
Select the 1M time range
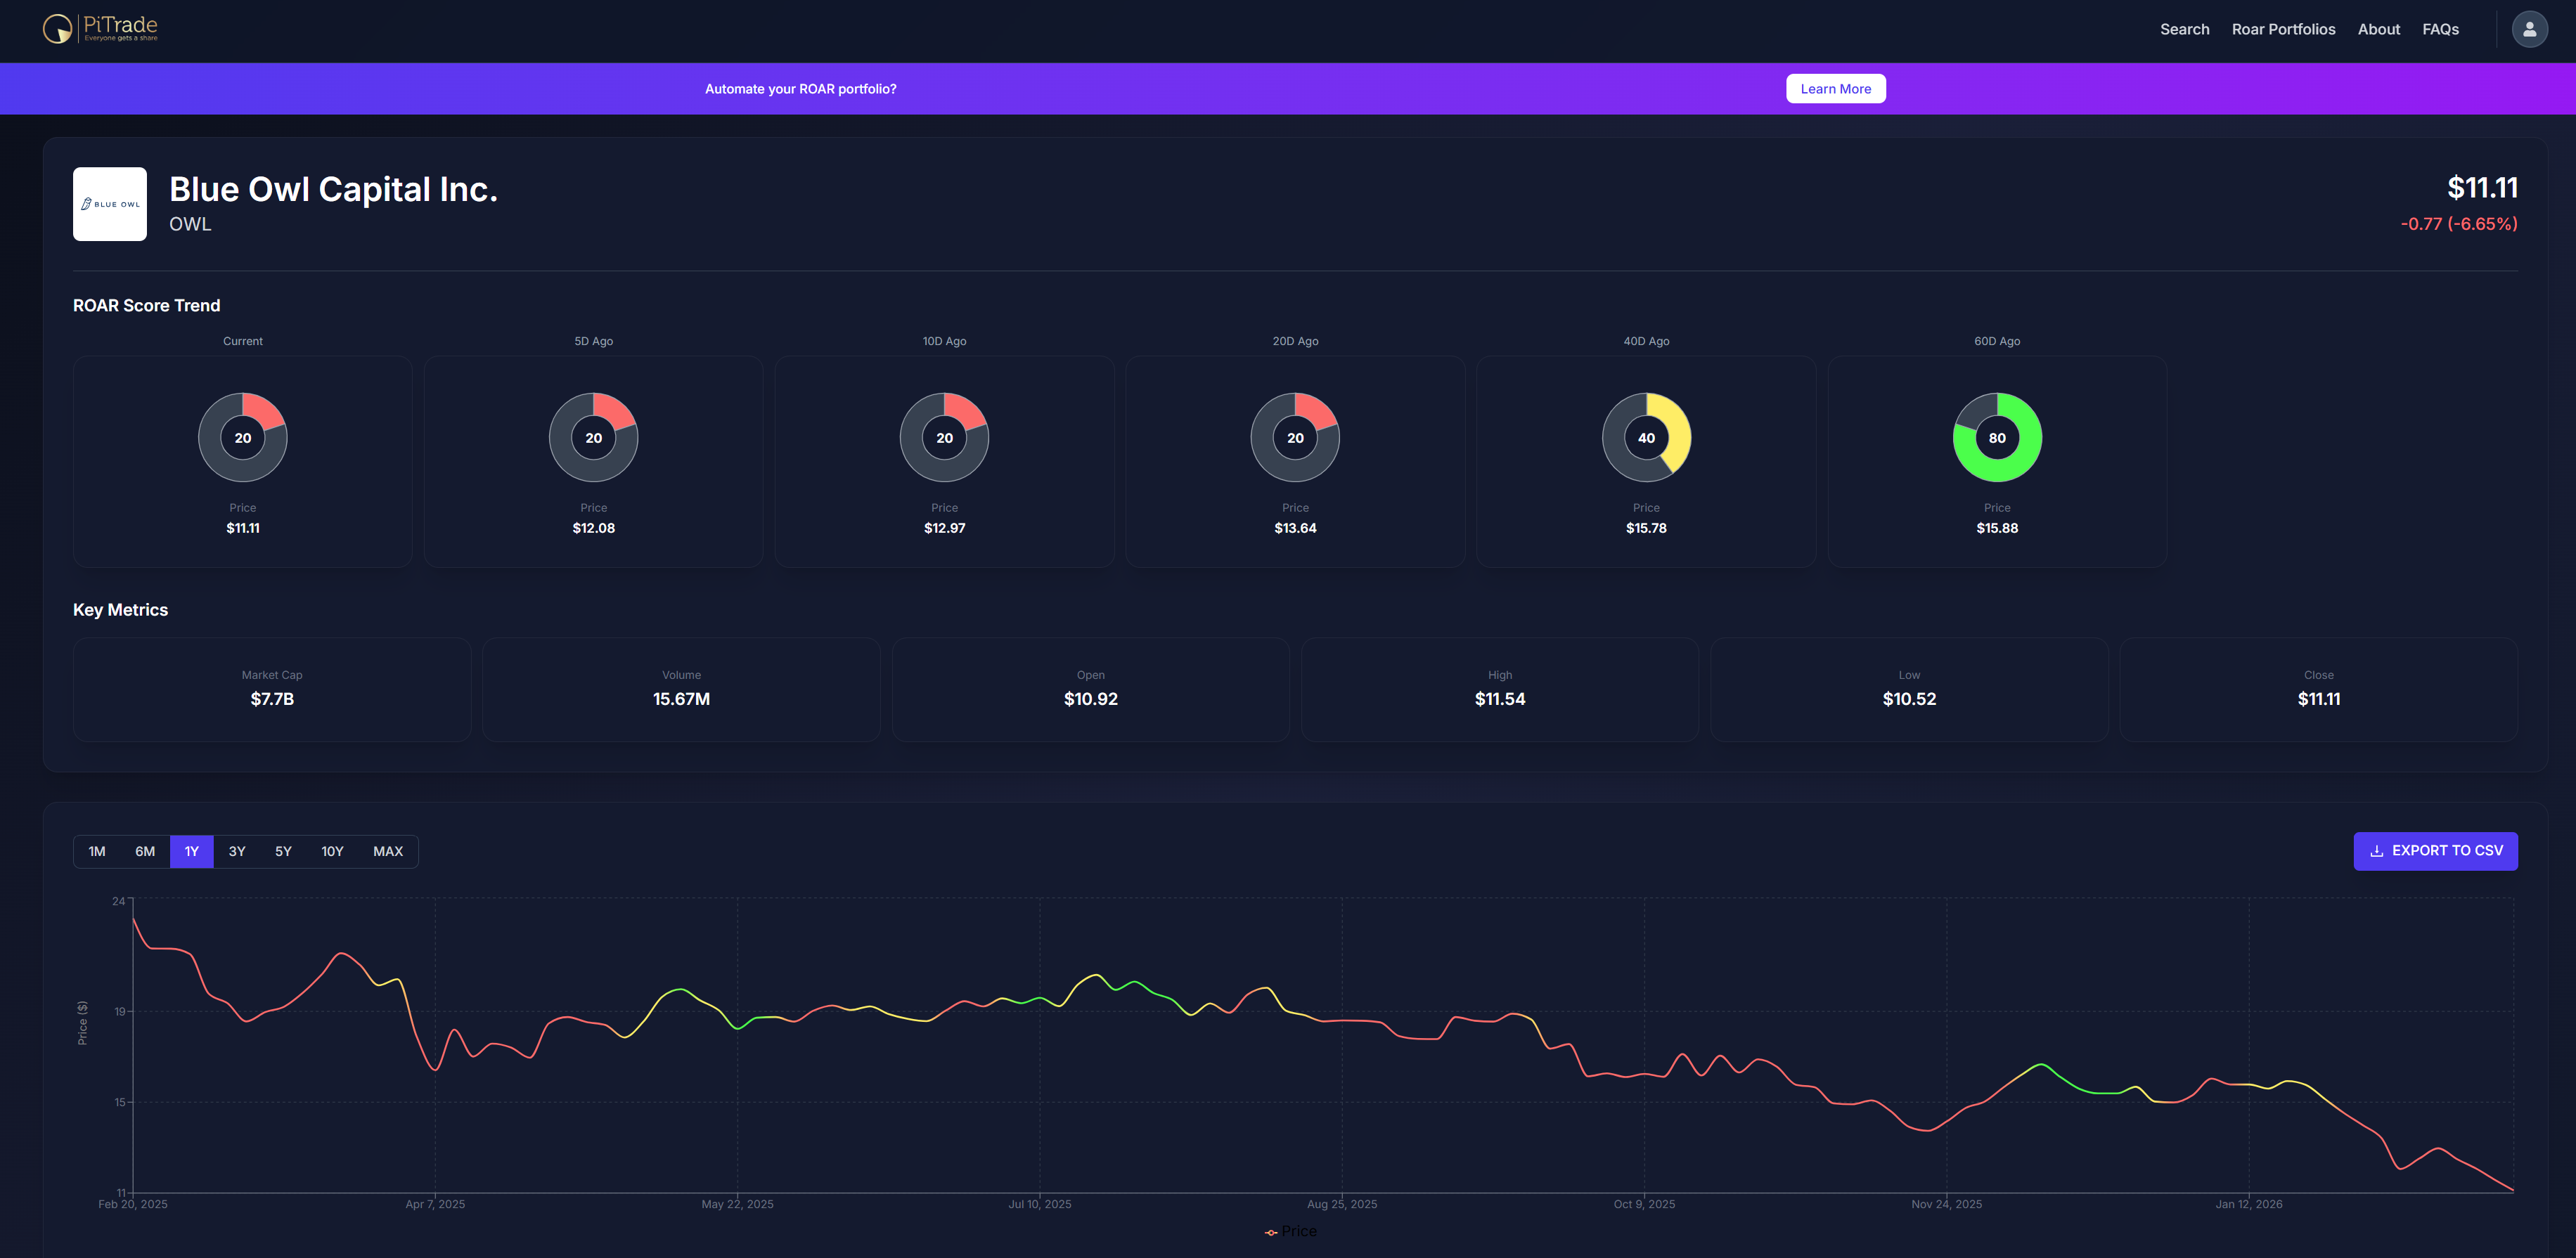[97, 851]
